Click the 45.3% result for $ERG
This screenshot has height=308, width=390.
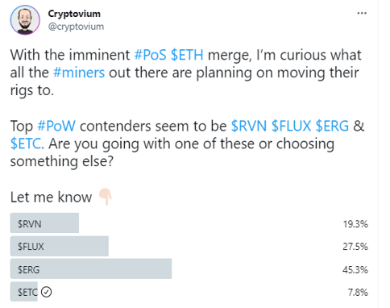(355, 269)
